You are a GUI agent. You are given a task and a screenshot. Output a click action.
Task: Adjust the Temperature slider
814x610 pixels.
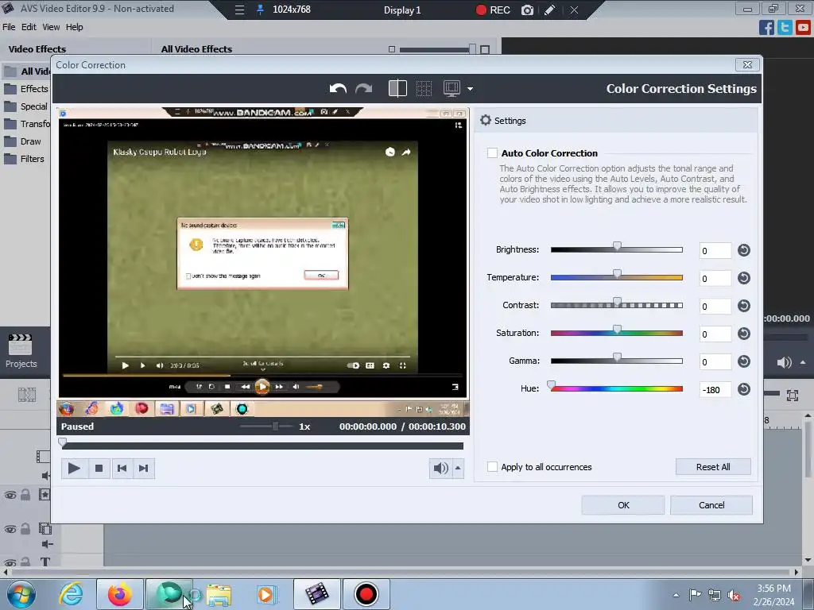pos(617,274)
